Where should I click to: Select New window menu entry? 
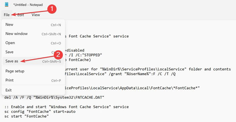click(x=33, y=34)
